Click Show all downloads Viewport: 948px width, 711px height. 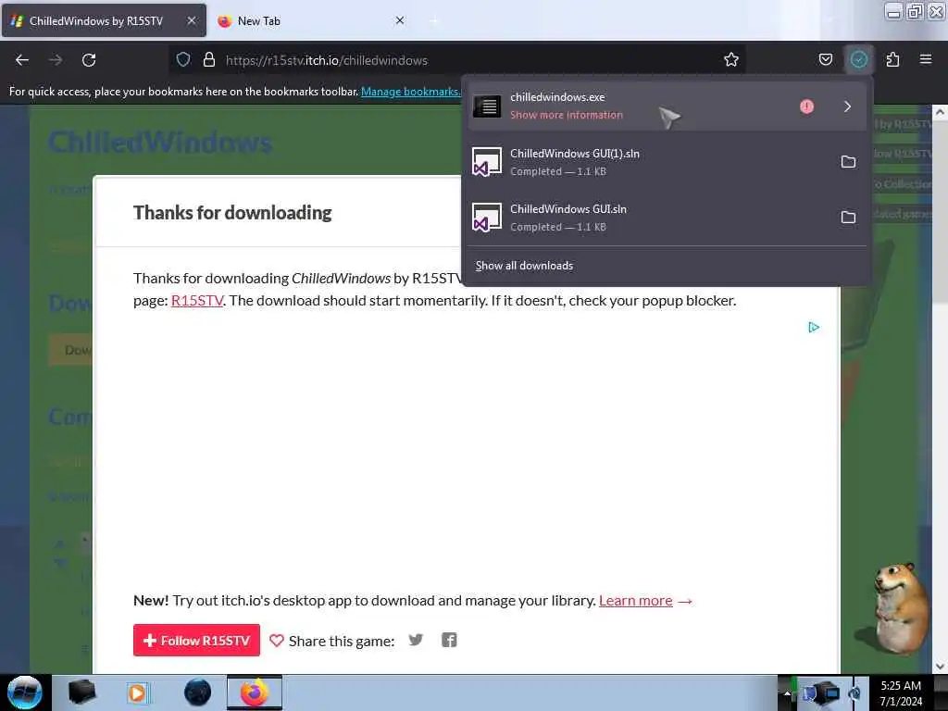tap(524, 266)
